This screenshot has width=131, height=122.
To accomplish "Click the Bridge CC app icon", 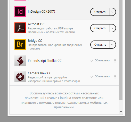I will click(x=20, y=44).
